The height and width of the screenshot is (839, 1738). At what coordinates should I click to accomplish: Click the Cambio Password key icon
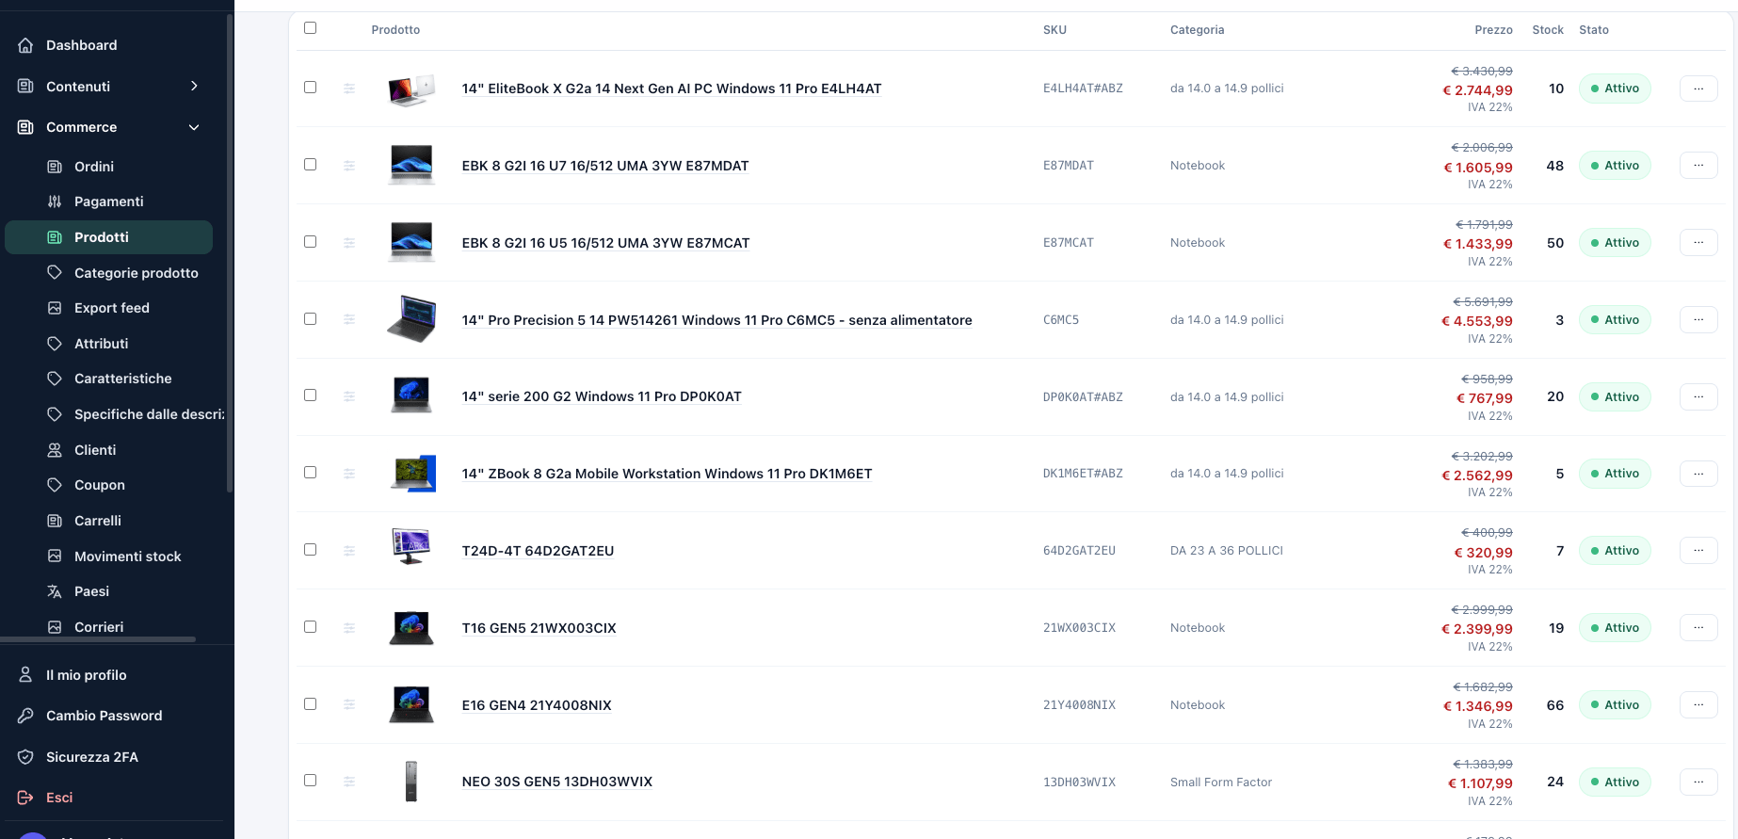click(x=25, y=716)
